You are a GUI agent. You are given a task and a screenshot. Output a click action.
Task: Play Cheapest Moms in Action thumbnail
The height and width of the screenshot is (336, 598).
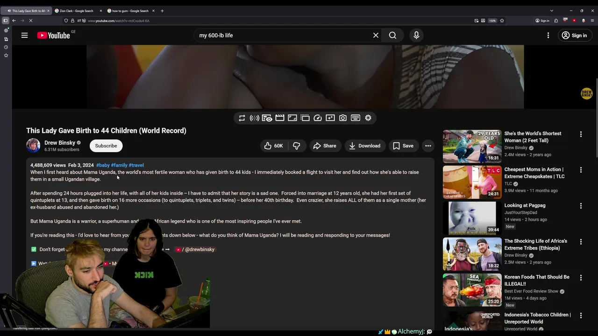click(472, 182)
